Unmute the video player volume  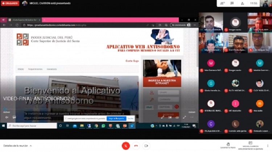click(x=7, y=117)
